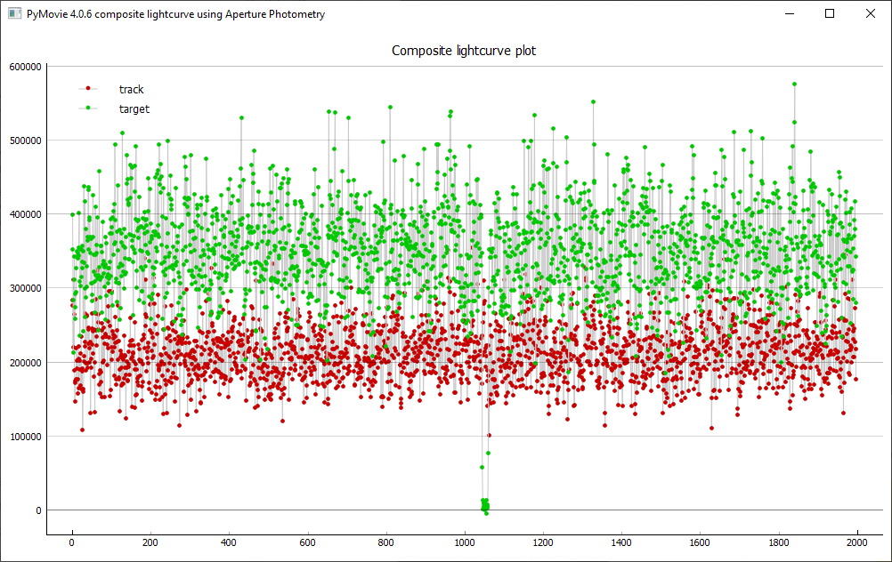Maximize the PyMovie lightcurve window

pyautogui.click(x=830, y=13)
